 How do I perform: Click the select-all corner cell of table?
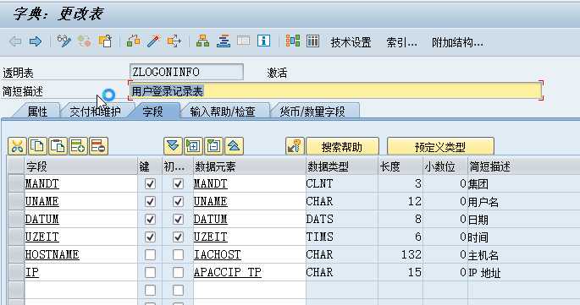coord(15,166)
